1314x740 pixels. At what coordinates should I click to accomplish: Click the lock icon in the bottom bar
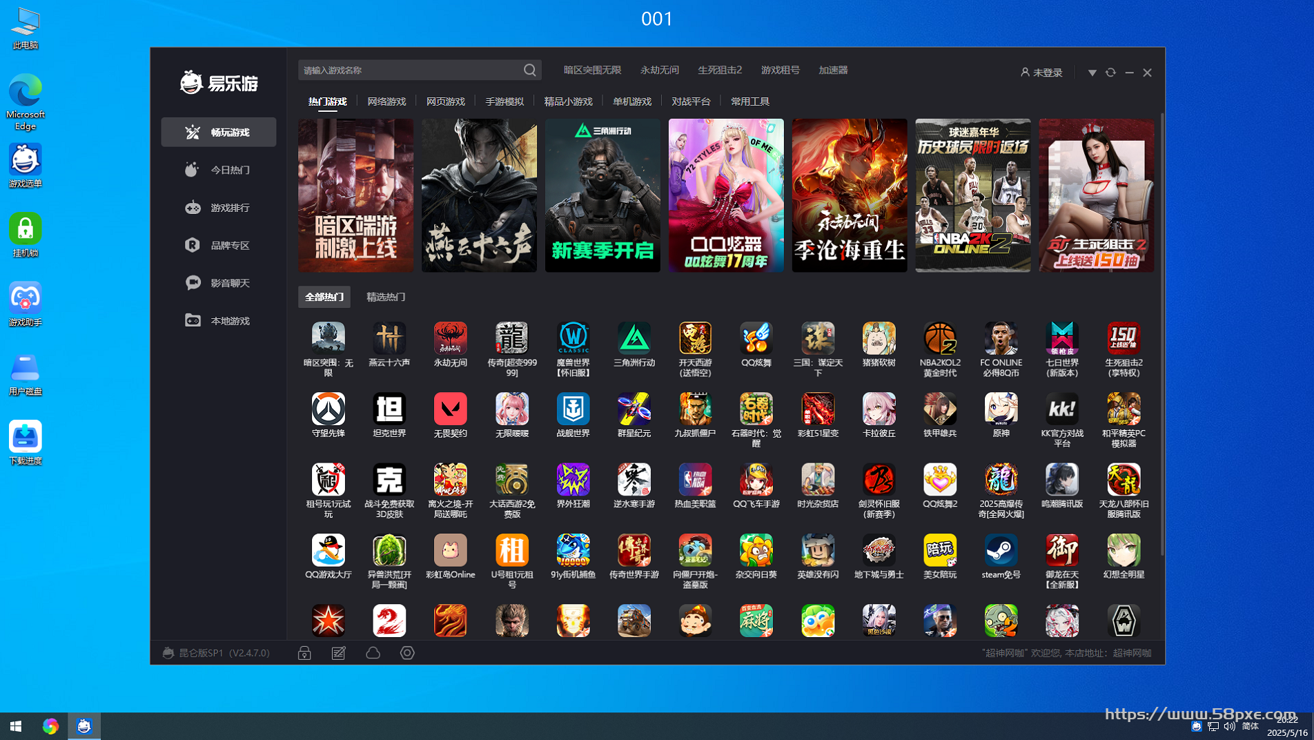tap(304, 653)
